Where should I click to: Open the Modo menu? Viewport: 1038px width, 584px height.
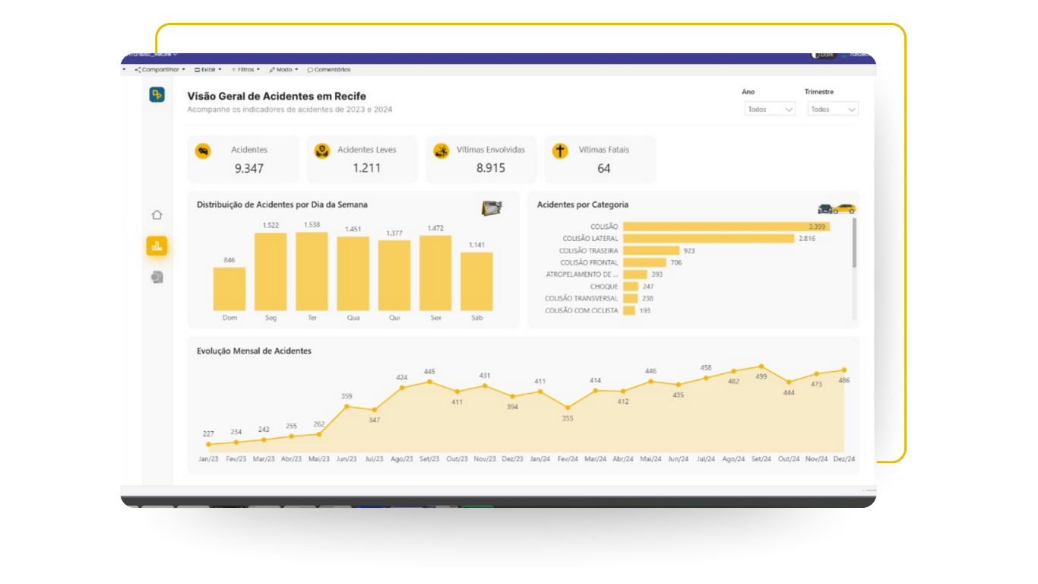[x=283, y=69]
